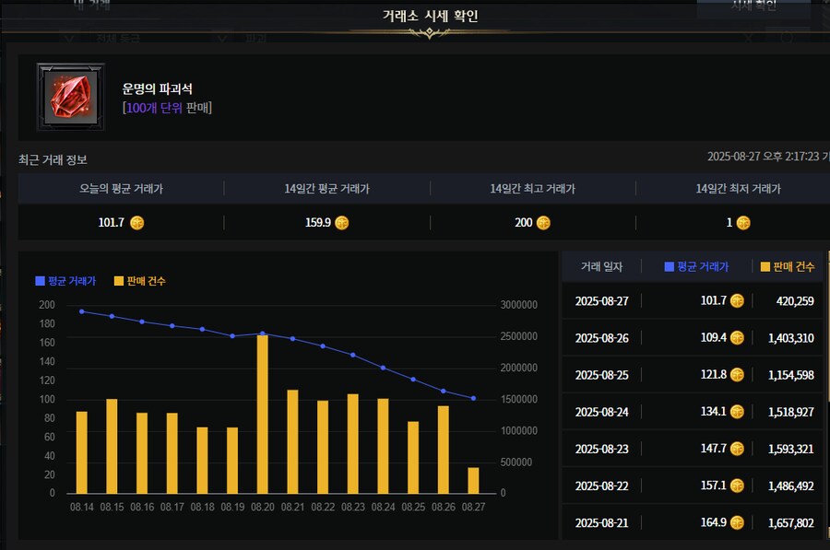Click the sales count 1,486,492
The height and width of the screenshot is (550, 830).
coord(791,486)
